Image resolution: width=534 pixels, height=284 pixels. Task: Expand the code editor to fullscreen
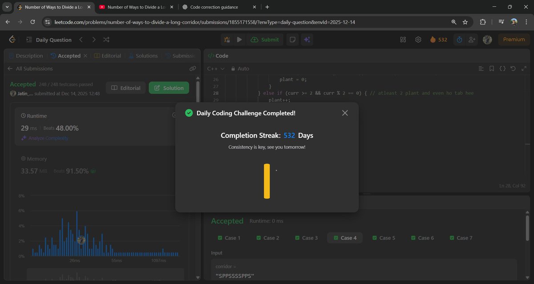coord(524,69)
